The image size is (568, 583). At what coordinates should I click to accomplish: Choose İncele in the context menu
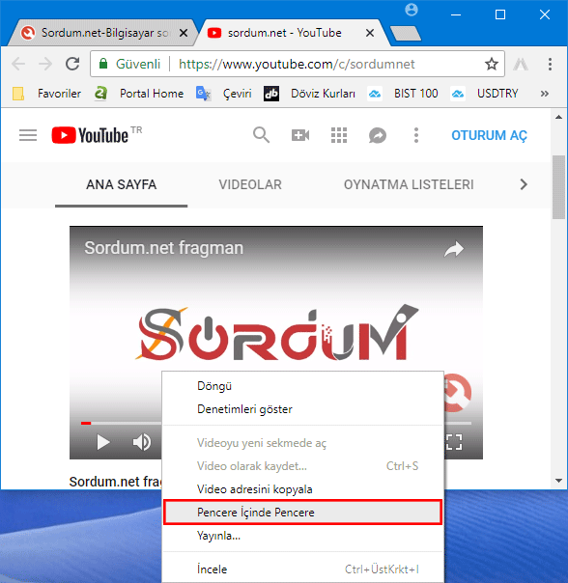[x=303, y=569]
